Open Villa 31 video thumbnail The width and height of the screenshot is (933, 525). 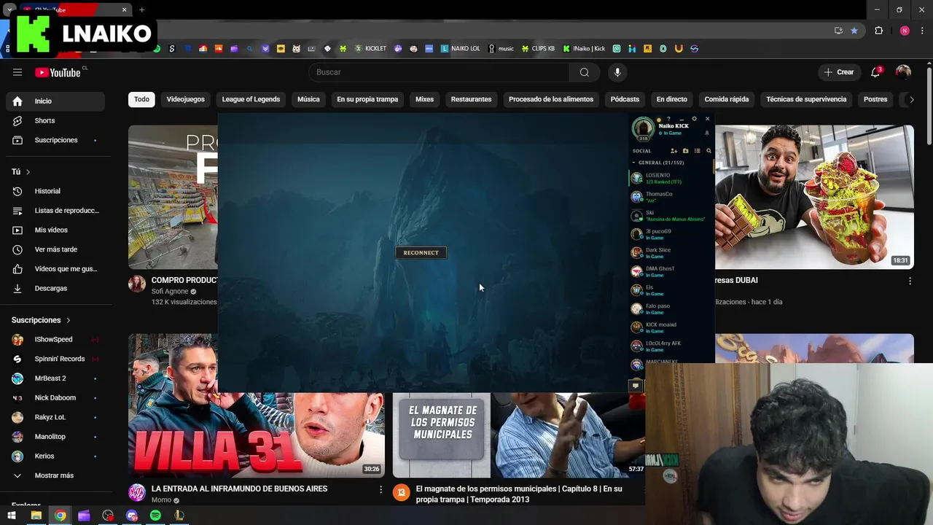pyautogui.click(x=257, y=435)
